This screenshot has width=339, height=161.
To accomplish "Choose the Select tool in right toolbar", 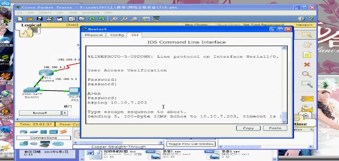I will (307, 35).
